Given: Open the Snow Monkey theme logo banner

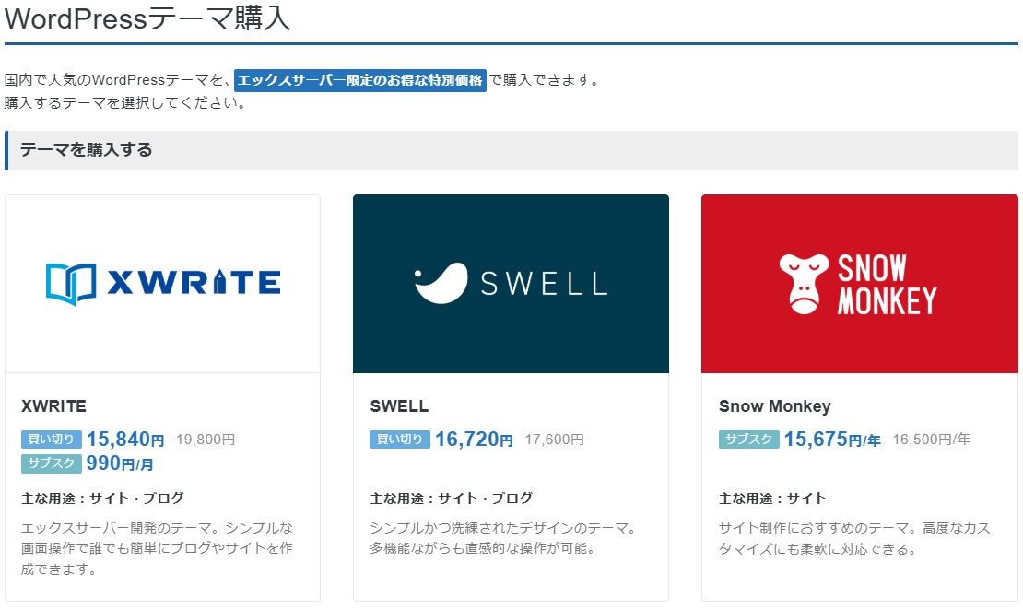Looking at the screenshot, I should [x=859, y=284].
